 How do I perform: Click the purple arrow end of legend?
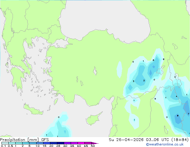tap(95, 143)
